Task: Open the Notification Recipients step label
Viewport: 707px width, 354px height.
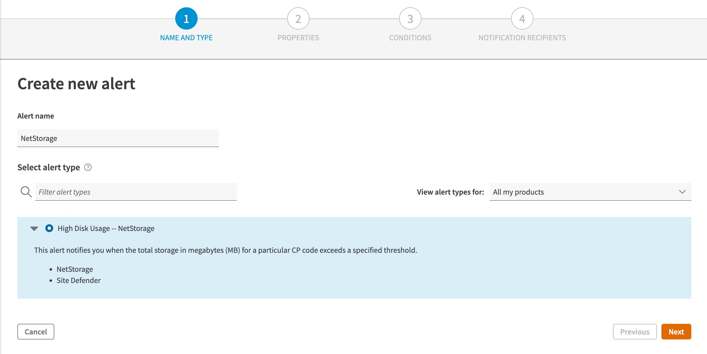Action: (522, 38)
